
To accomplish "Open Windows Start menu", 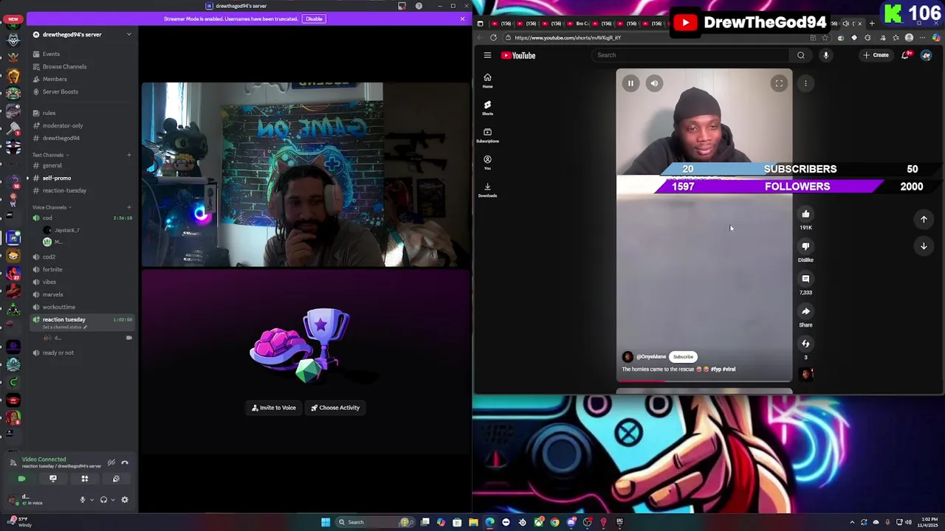I will coord(326,522).
